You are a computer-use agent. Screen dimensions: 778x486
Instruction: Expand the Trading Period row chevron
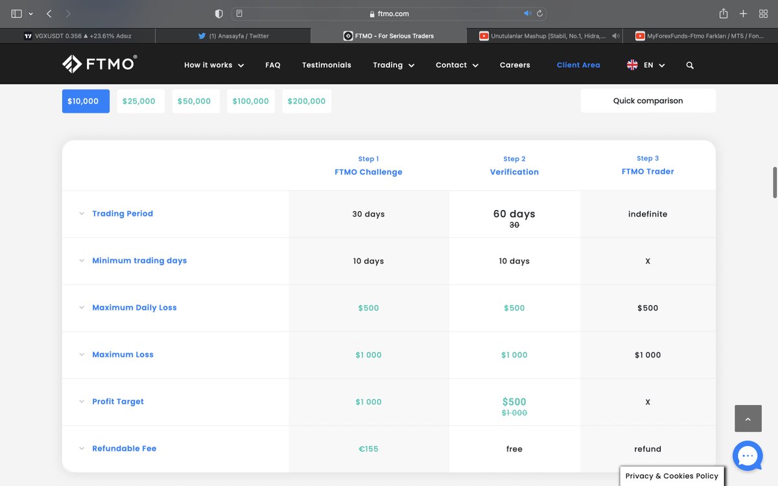[x=82, y=214]
